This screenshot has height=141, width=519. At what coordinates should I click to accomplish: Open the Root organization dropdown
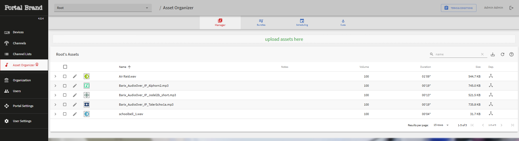click(103, 8)
